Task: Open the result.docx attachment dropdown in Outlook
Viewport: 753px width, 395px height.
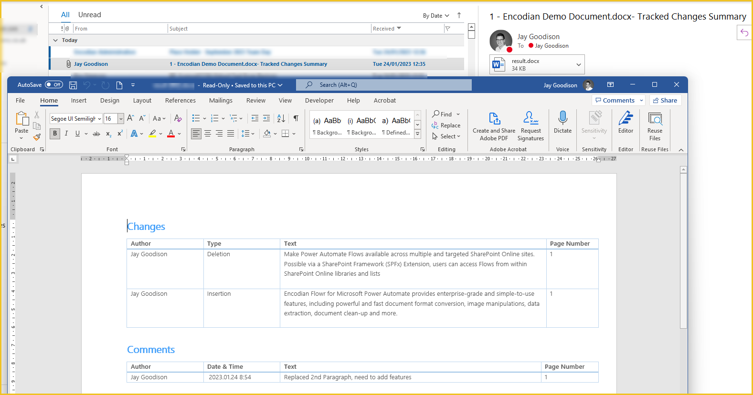Action: coord(579,65)
